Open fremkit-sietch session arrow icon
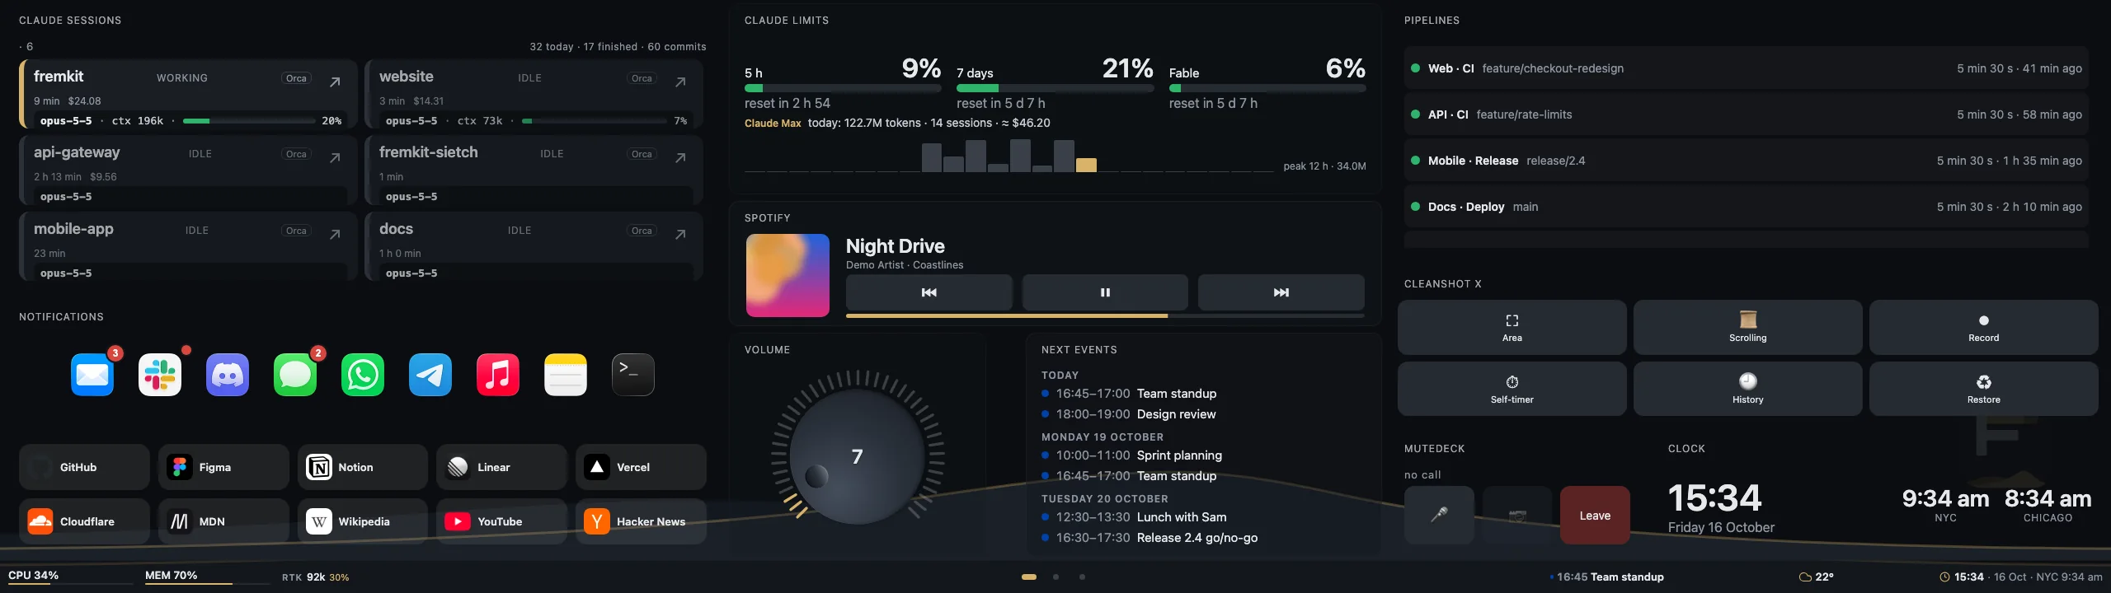This screenshot has height=593, width=2111. point(680,157)
